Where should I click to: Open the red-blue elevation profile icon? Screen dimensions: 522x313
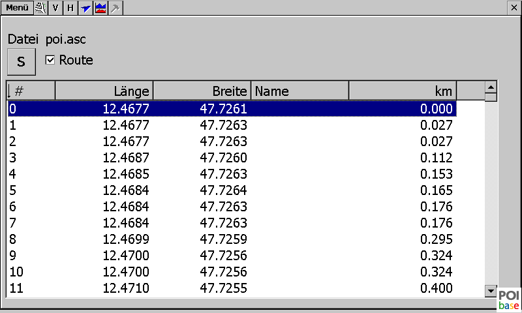[100, 8]
